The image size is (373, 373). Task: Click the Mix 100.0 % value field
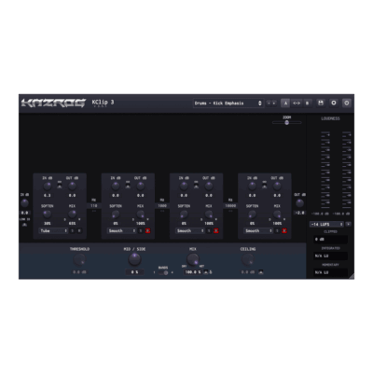(x=193, y=272)
